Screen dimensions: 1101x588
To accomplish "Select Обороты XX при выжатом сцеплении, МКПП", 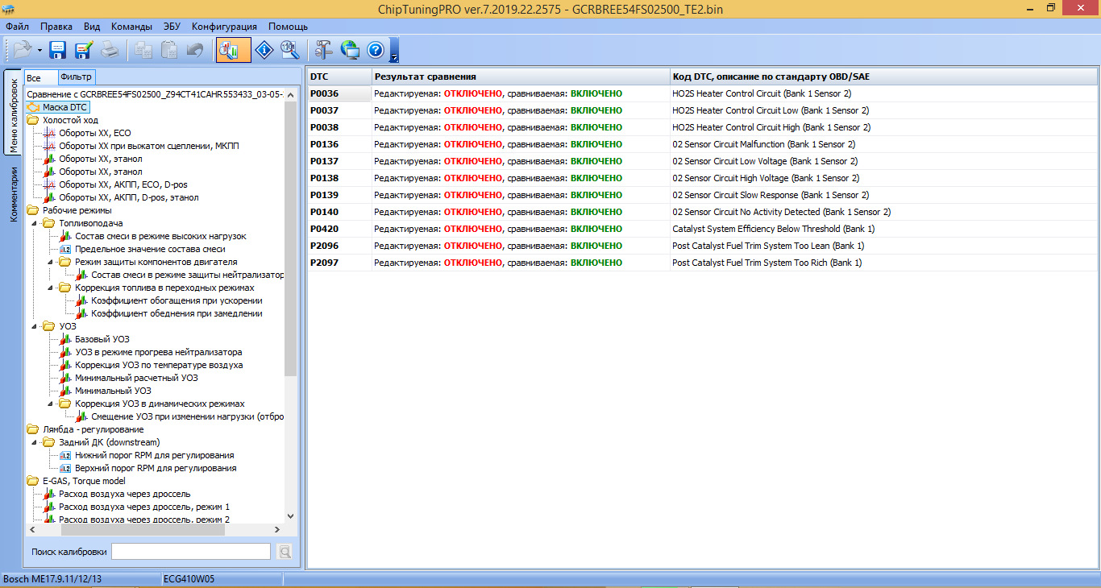I will pos(148,146).
